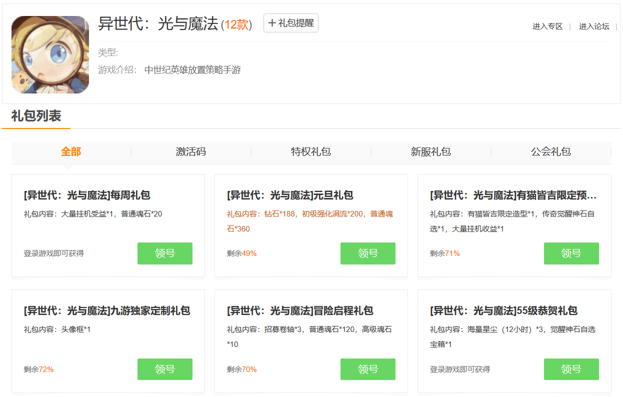Image resolution: width=623 pixels, height=397 pixels.
Task: Switch to the 特权礼包 tab
Action: pos(311,152)
